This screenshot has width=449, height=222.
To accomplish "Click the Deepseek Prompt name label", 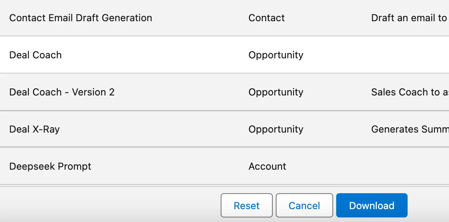I will click(50, 166).
